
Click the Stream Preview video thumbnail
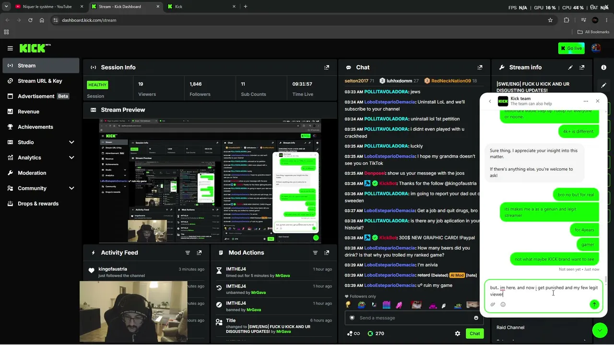(210, 181)
